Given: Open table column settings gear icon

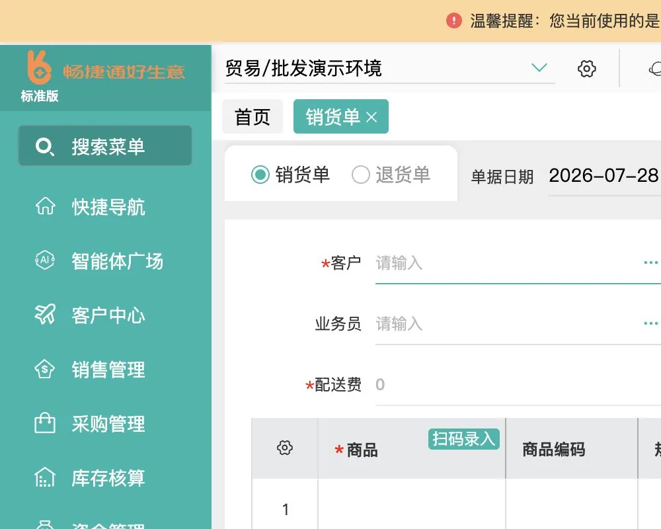Looking at the screenshot, I should [285, 448].
